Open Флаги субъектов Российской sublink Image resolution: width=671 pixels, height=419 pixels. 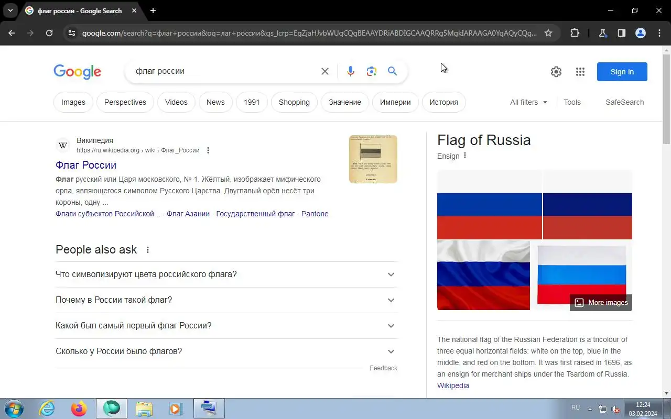(108, 214)
